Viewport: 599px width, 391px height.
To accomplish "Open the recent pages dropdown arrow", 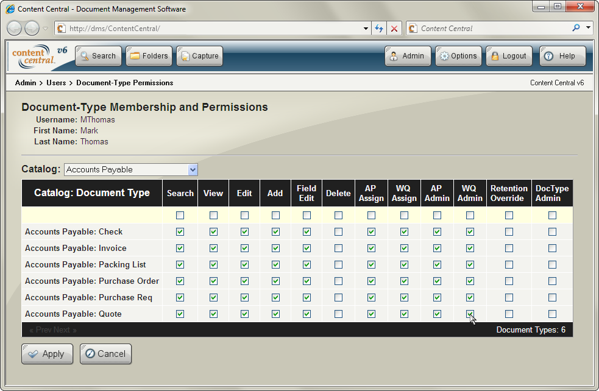I will [46, 28].
